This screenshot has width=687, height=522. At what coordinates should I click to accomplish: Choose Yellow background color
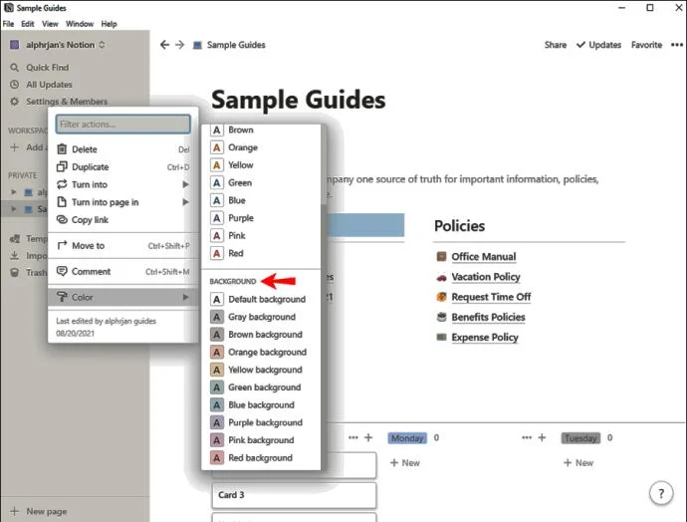point(261,370)
